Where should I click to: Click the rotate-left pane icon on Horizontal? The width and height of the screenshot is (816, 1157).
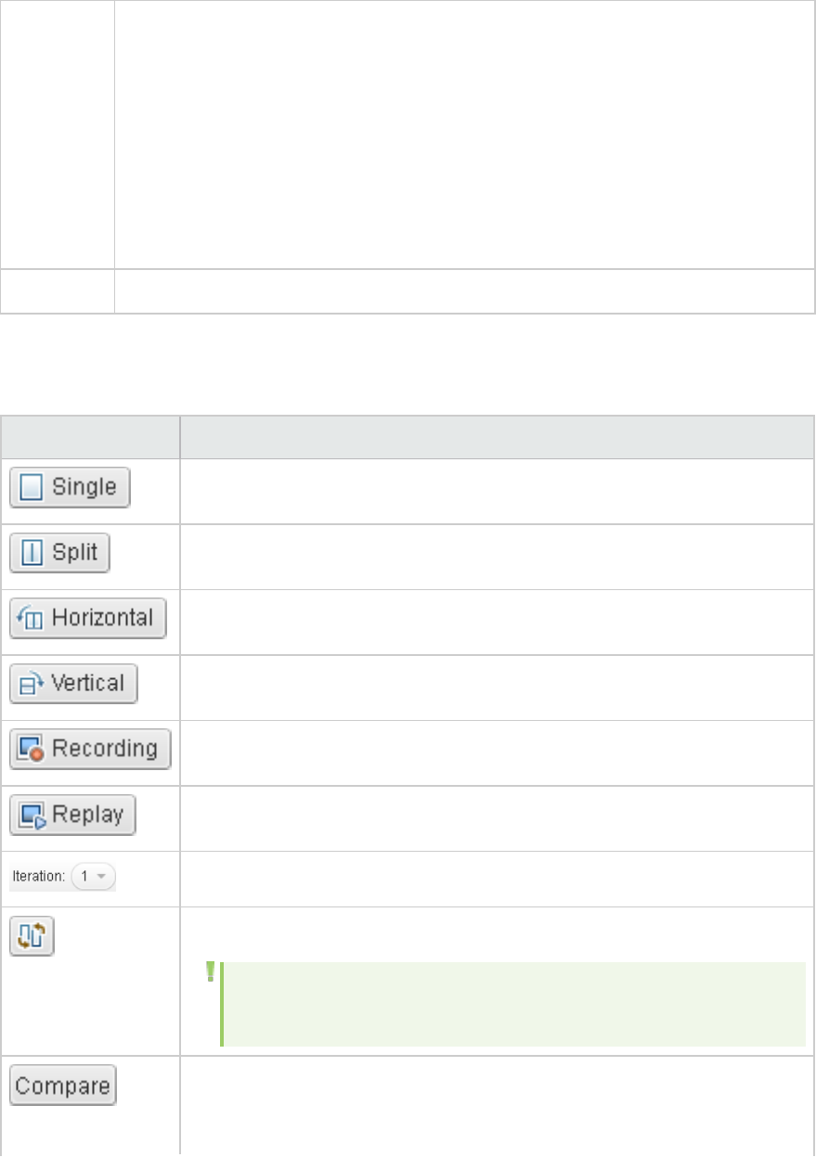[x=31, y=619]
